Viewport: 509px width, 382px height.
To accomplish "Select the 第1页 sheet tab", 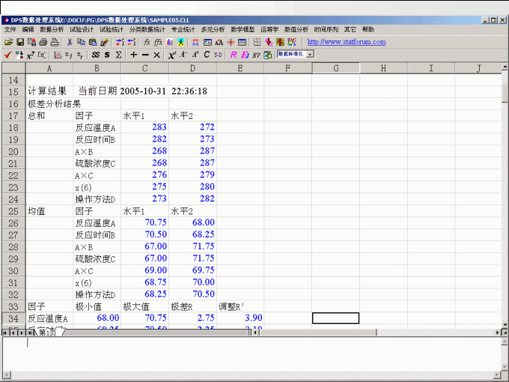I will [x=46, y=332].
